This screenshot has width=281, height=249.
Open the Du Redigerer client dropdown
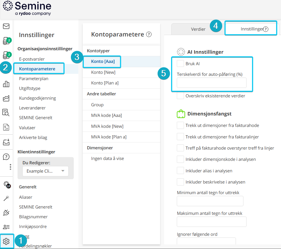(x=45, y=171)
